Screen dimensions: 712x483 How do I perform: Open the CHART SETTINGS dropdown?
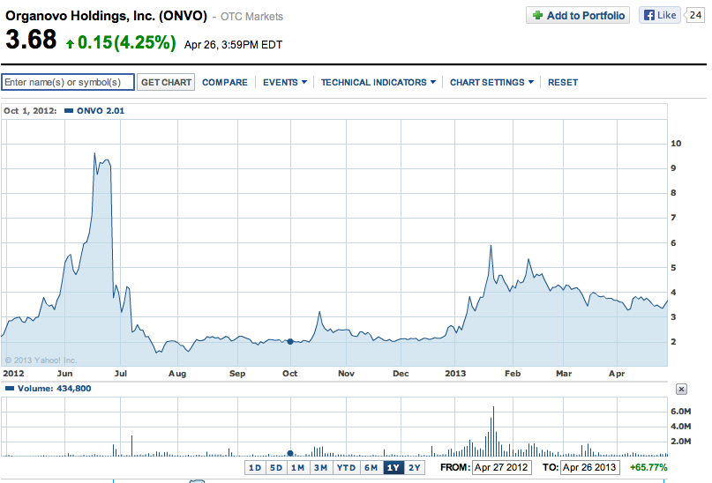[x=491, y=83]
